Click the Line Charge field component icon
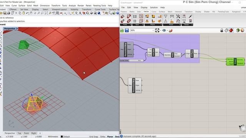Screen dimensions: 246x138 [x=123, y=16]
